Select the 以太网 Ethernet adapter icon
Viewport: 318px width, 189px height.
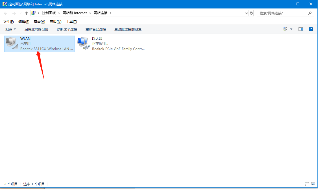click(84, 43)
